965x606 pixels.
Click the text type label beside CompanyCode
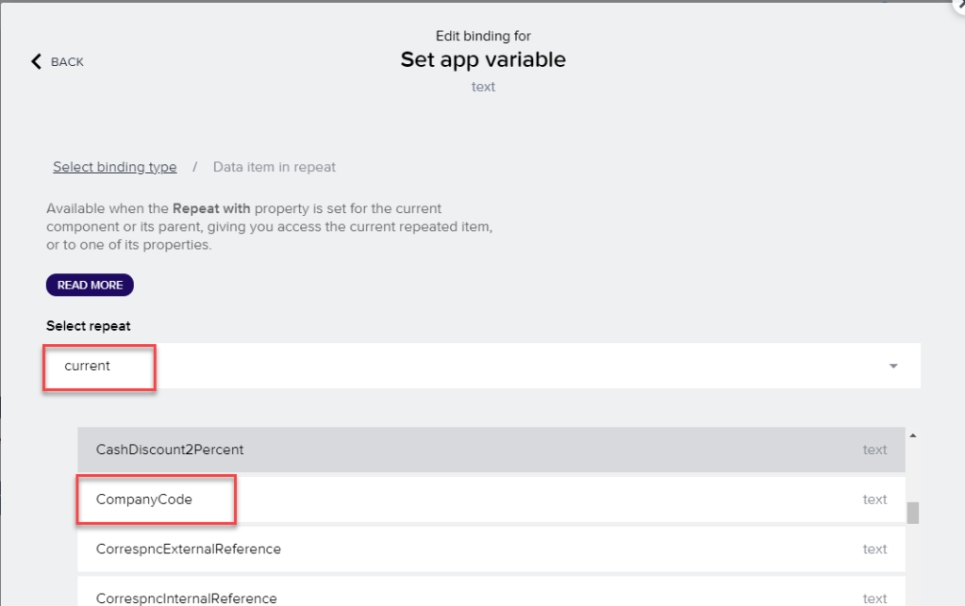coord(874,500)
